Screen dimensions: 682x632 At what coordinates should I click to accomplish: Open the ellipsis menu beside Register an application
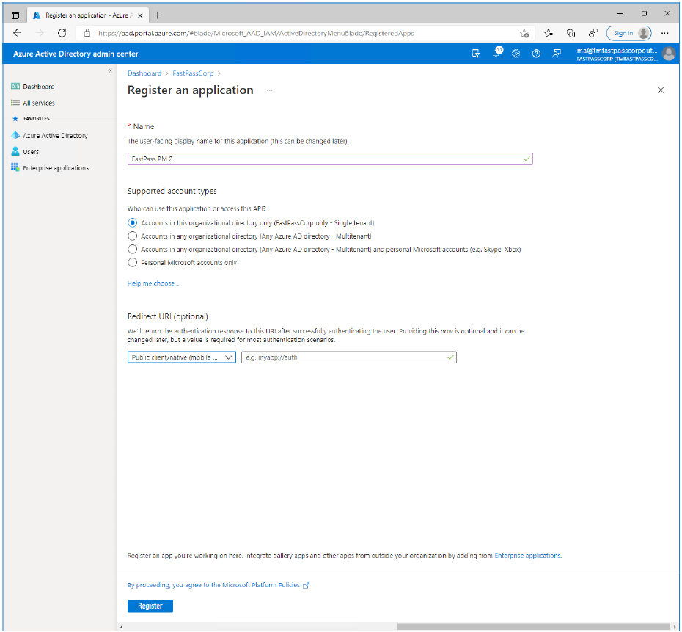coord(270,90)
